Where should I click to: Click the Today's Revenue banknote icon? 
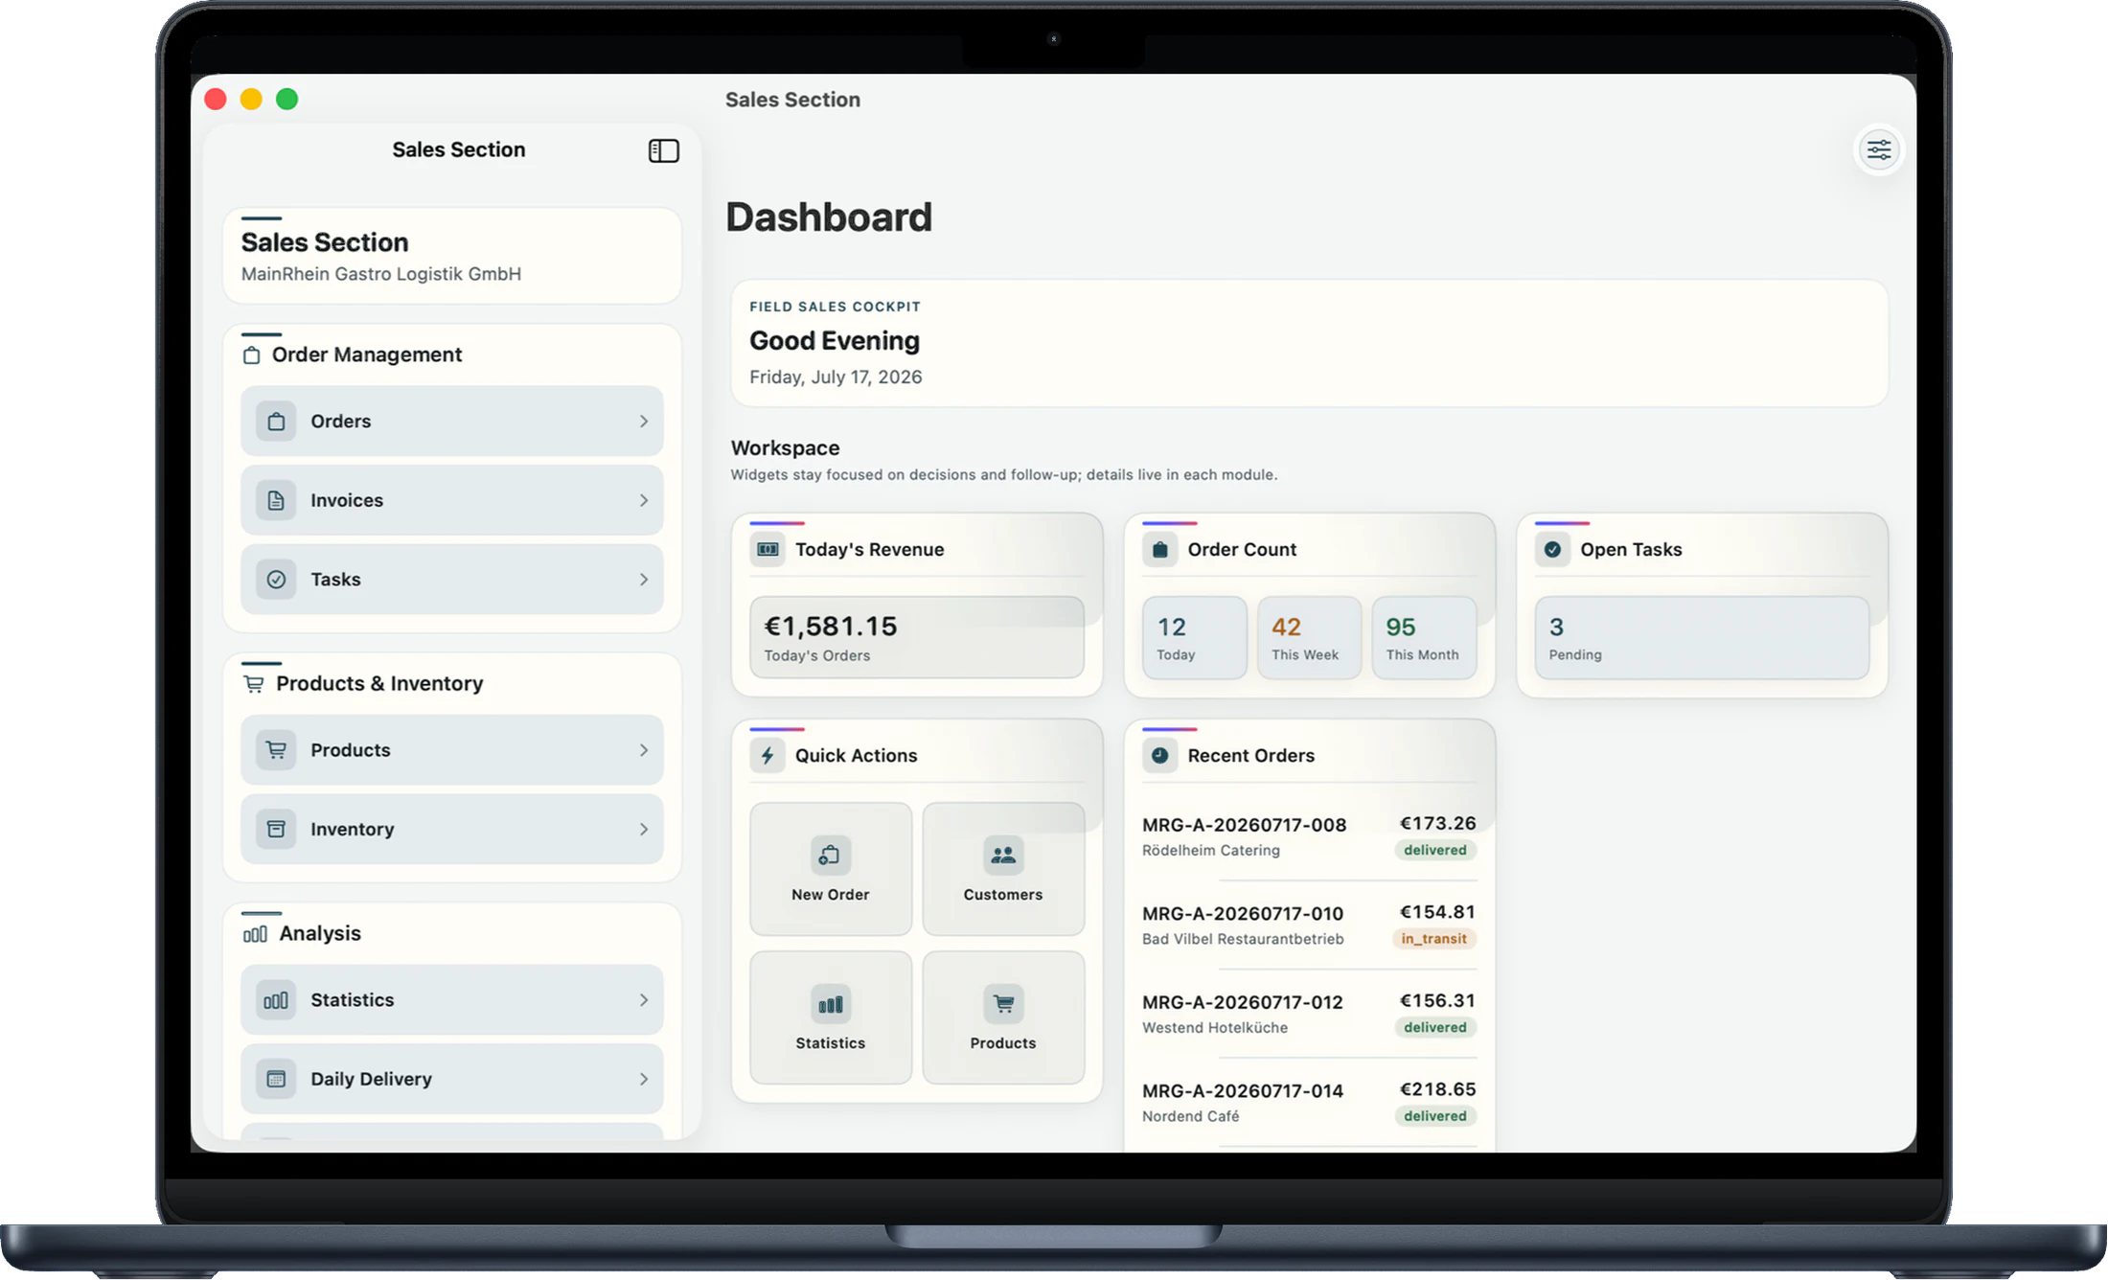768,550
